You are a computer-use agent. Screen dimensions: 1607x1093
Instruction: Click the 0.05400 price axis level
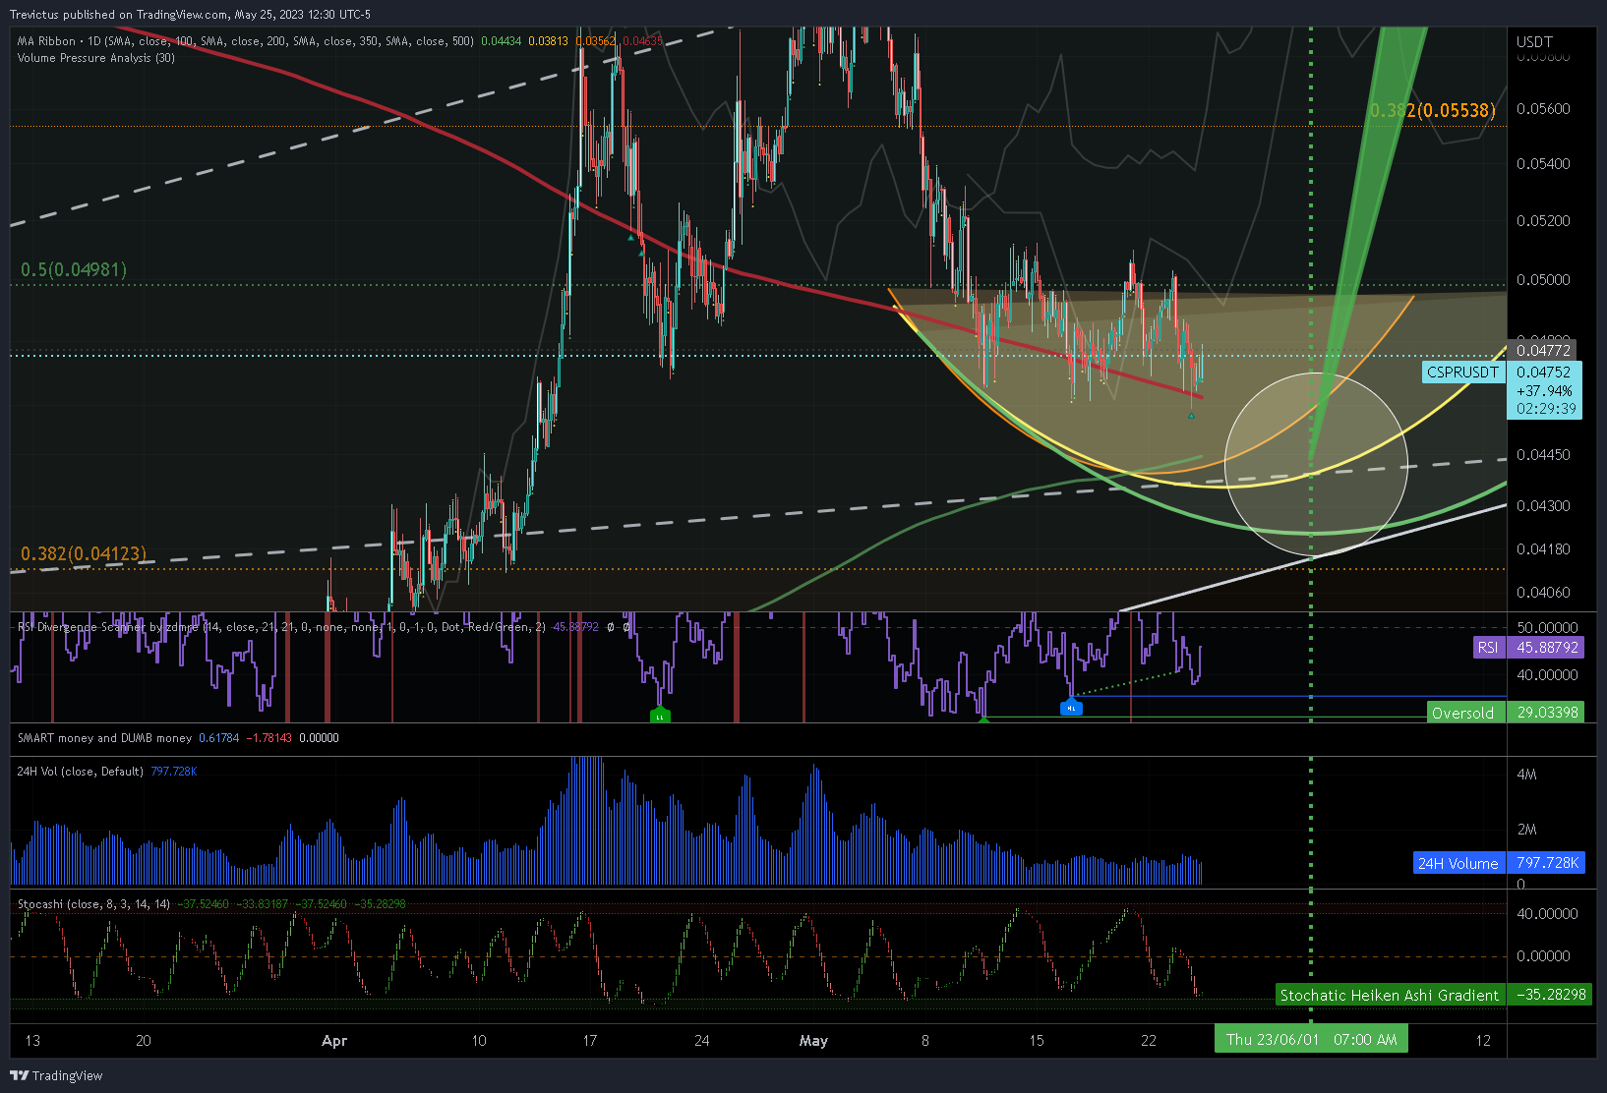click(1543, 164)
